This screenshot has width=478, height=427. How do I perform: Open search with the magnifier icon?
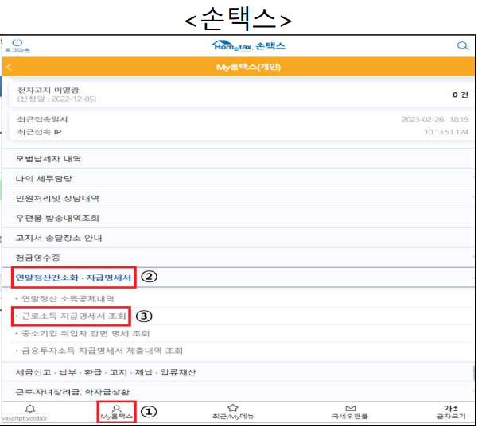[x=462, y=45]
